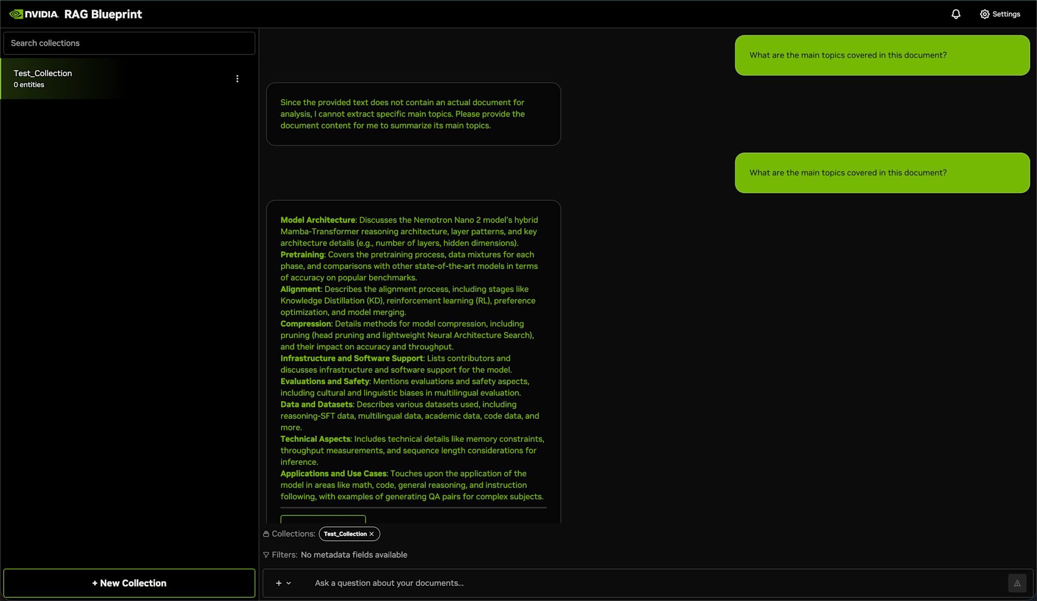Viewport: 1037px width, 601px height.
Task: Remove the Test_Collection filter chip
Action: coord(372,534)
